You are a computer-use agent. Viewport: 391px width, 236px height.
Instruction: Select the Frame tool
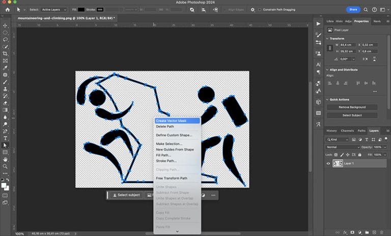pyautogui.click(x=5, y=61)
